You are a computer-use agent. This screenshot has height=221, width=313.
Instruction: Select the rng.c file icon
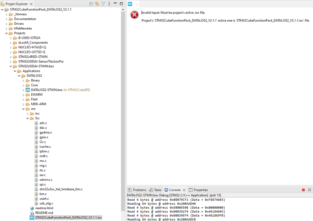point(36,166)
